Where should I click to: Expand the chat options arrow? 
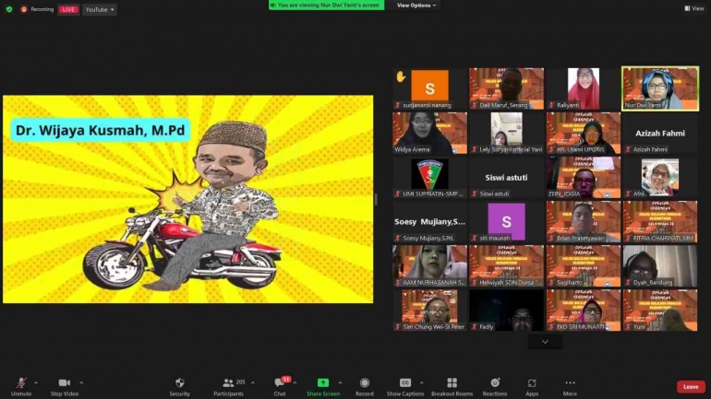click(295, 382)
